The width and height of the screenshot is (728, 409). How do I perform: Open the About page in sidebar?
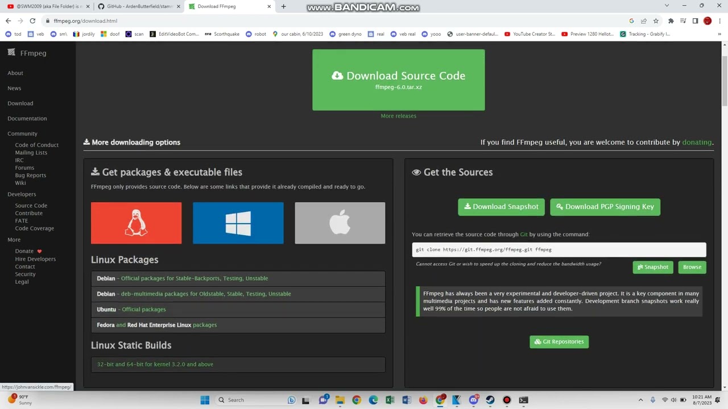pos(15,73)
